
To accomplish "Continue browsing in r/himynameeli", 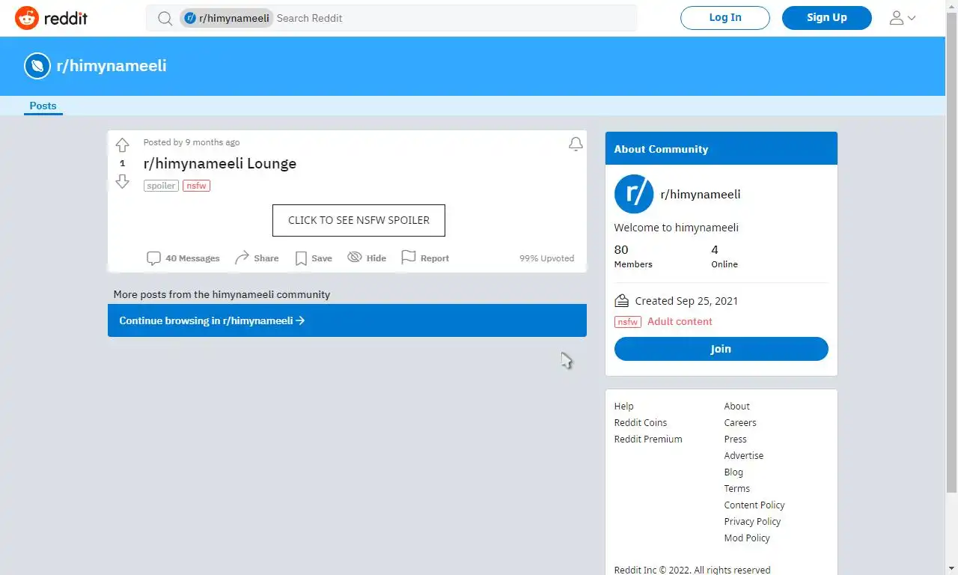I will tap(347, 320).
